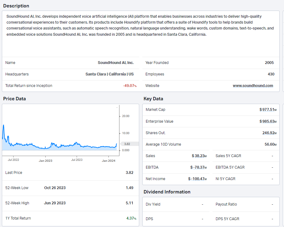Click the 52-Week Low date Oct 26 2023

point(55,188)
